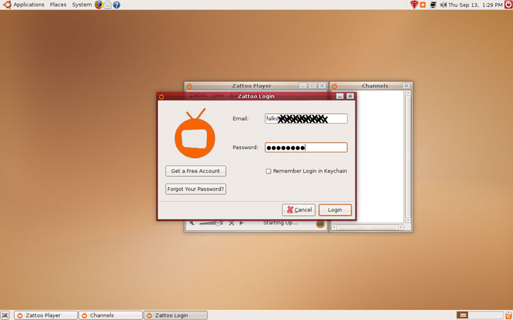Open the network monitor tray icon
513x320 pixels.
[433, 5]
